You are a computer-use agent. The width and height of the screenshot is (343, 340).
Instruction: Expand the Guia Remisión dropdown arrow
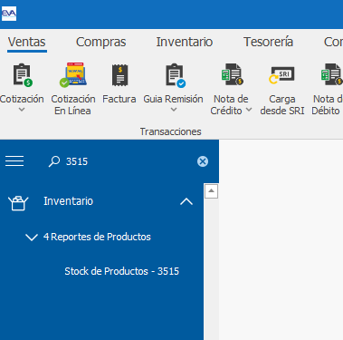[x=174, y=110]
